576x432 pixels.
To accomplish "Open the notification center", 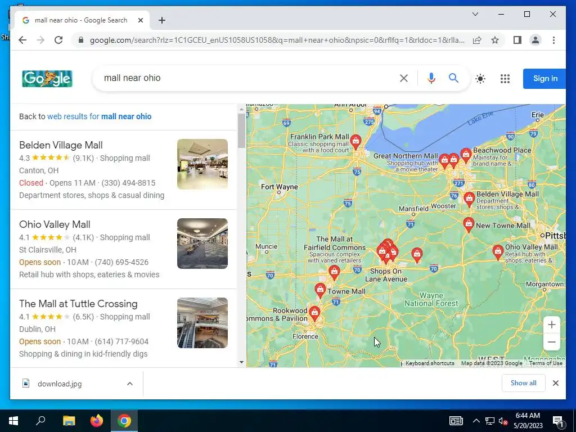I will pos(557,421).
